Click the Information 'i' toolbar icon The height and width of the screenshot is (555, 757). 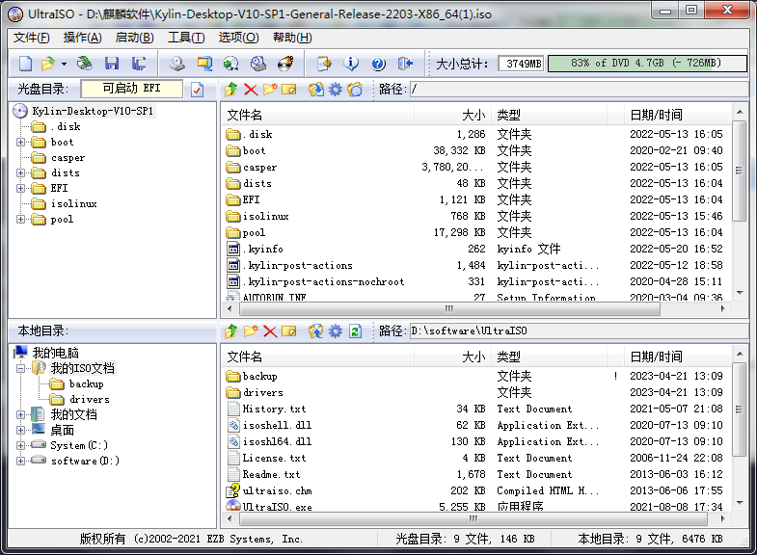[352, 64]
